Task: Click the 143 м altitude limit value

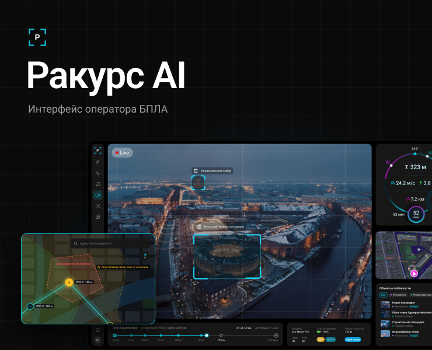Action: (x=349, y=332)
